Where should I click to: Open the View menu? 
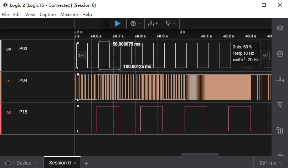[x=30, y=15]
